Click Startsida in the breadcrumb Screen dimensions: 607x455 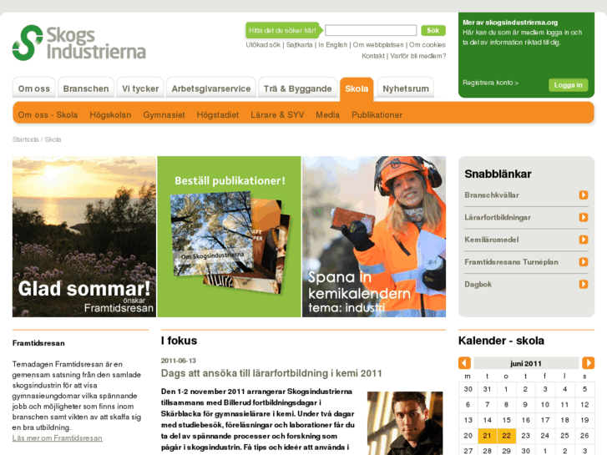[x=26, y=139]
